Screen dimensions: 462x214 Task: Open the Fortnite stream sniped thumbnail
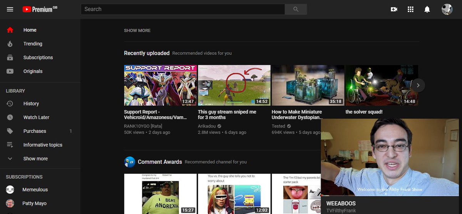point(234,85)
